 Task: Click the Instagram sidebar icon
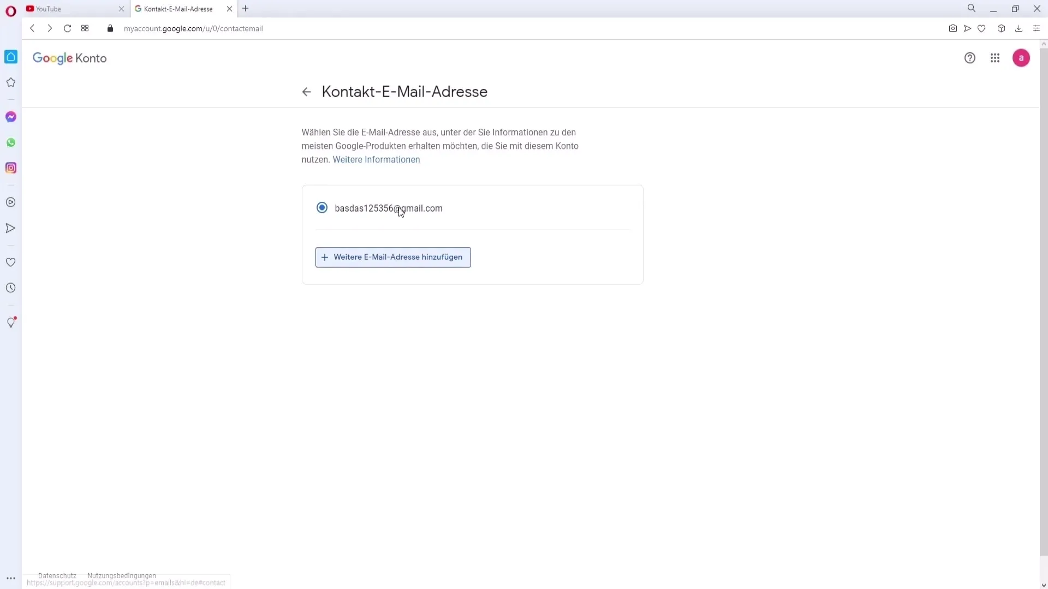(x=11, y=167)
